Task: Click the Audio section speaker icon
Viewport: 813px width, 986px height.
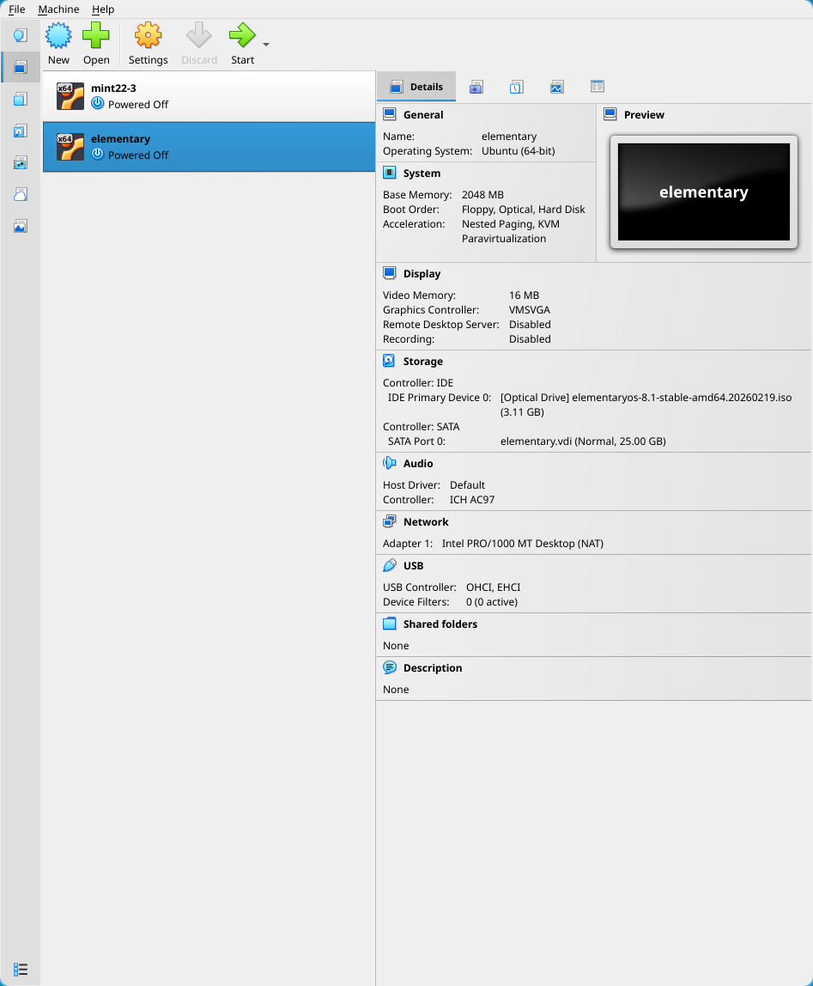Action: pos(389,463)
